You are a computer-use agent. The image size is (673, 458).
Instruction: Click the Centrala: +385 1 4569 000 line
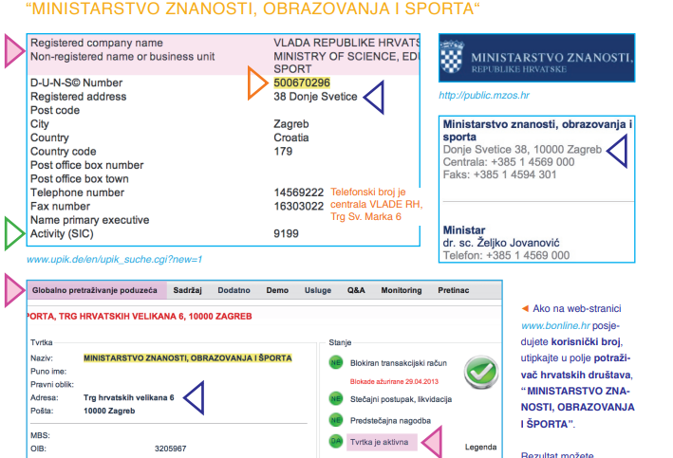(x=509, y=162)
